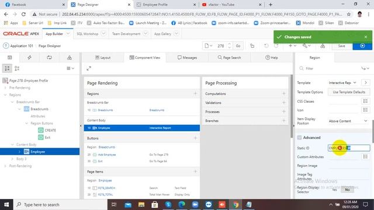Screen dimensions: 374x210
Task: Add a computation with plus icon
Action: (x=283, y=93)
